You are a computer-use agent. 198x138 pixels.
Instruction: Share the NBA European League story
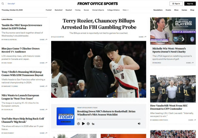pos(43,109)
